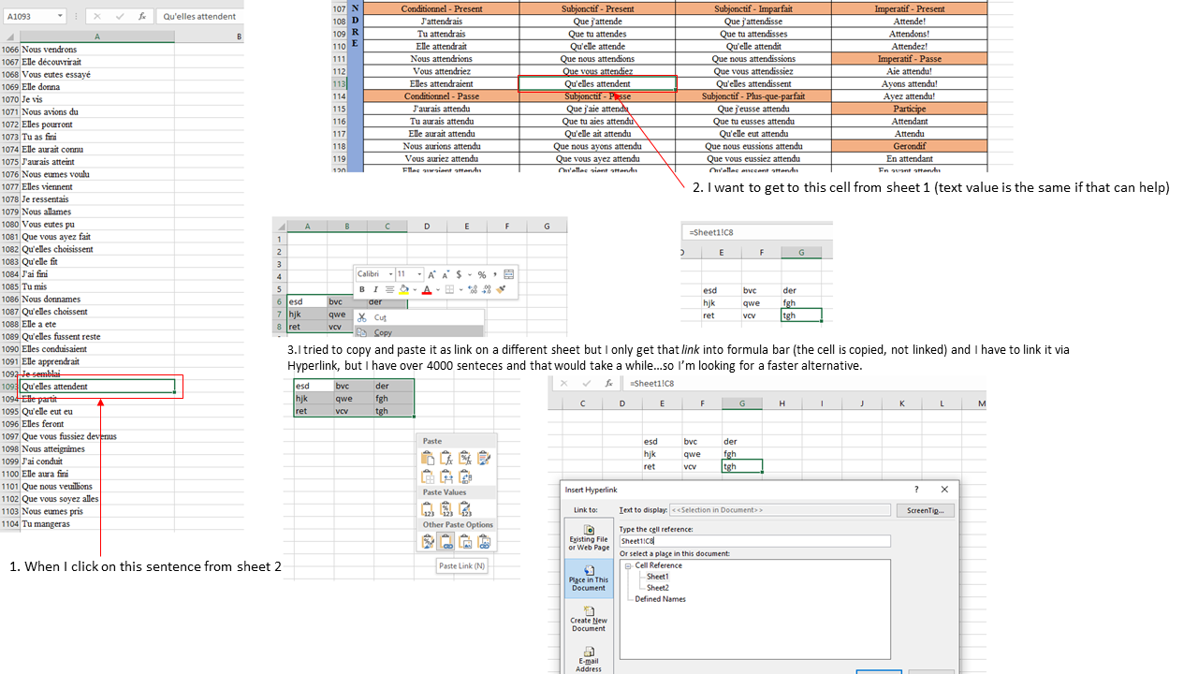
Task: Collapse Cell Reference tree node
Action: 628,565
